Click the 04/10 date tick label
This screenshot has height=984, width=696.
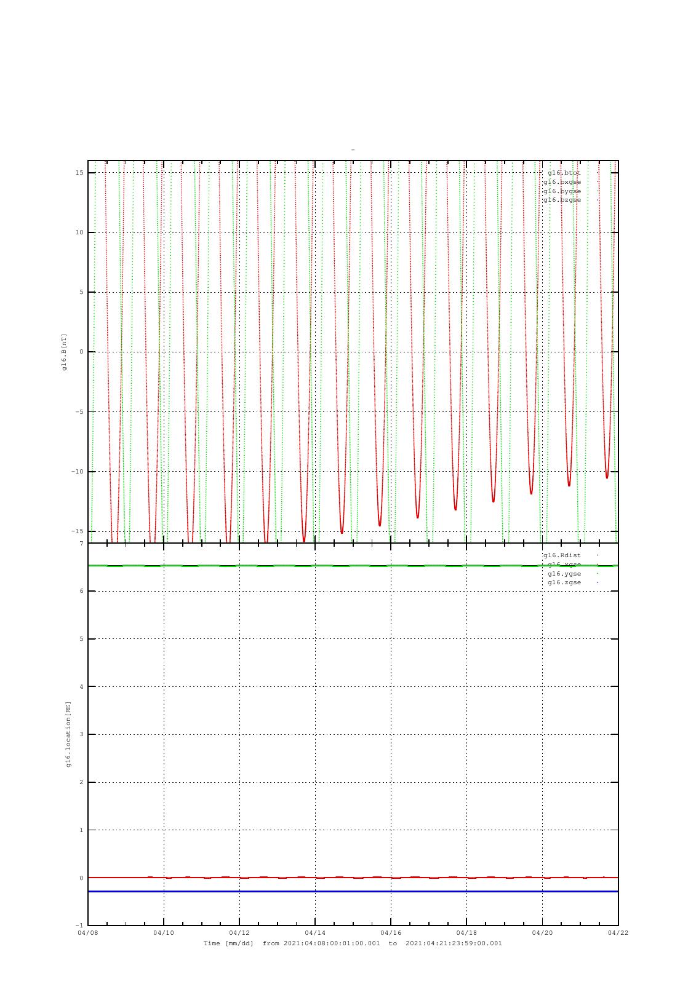[164, 933]
